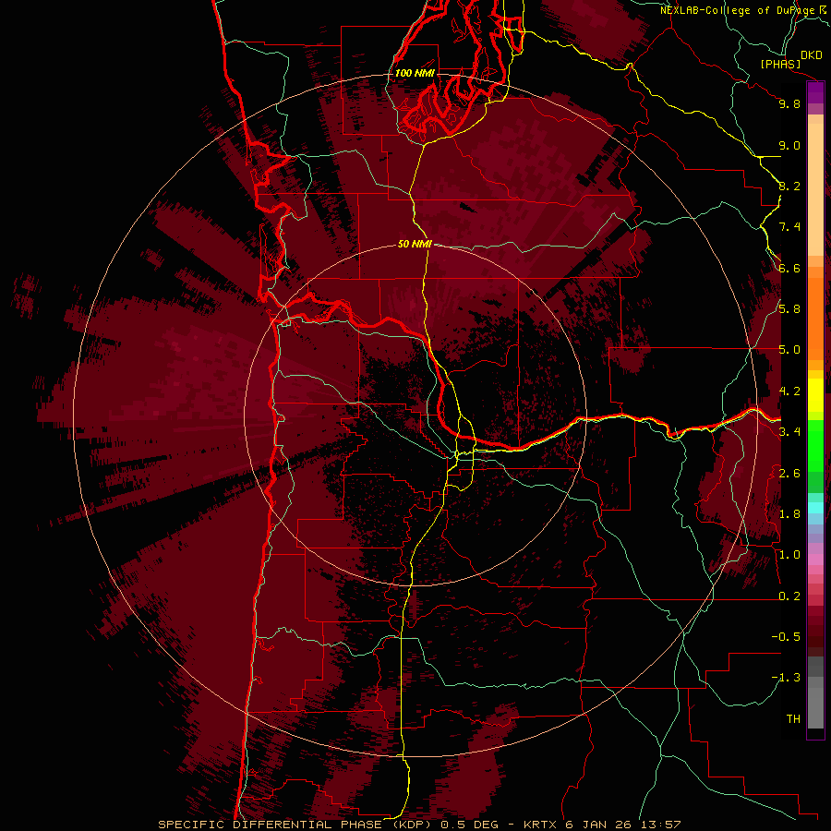Image resolution: width=831 pixels, height=831 pixels.
Task: Click the KRTX station identifier
Action: tap(542, 825)
